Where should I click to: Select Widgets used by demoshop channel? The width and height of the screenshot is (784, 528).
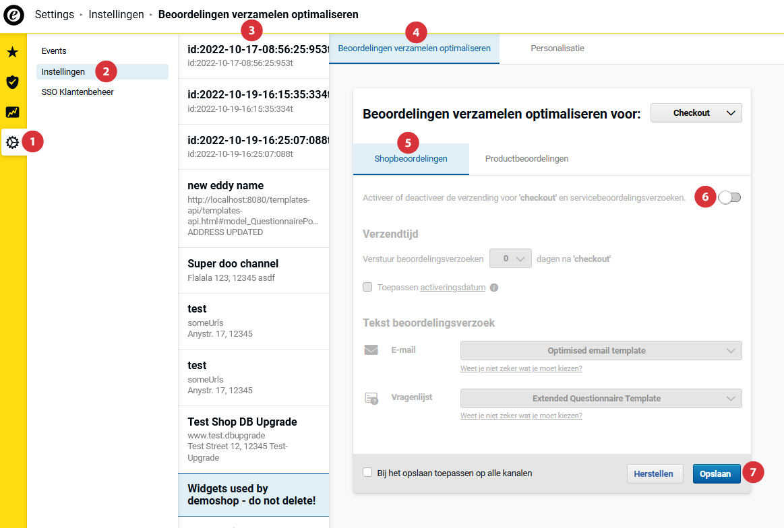pos(253,494)
